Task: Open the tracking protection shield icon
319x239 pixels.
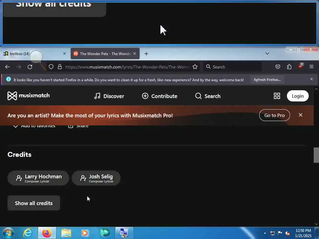Action: pyautogui.click(x=51, y=67)
